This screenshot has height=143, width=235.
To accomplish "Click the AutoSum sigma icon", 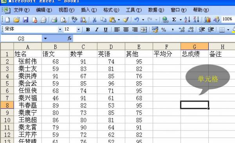I will point(174,20).
